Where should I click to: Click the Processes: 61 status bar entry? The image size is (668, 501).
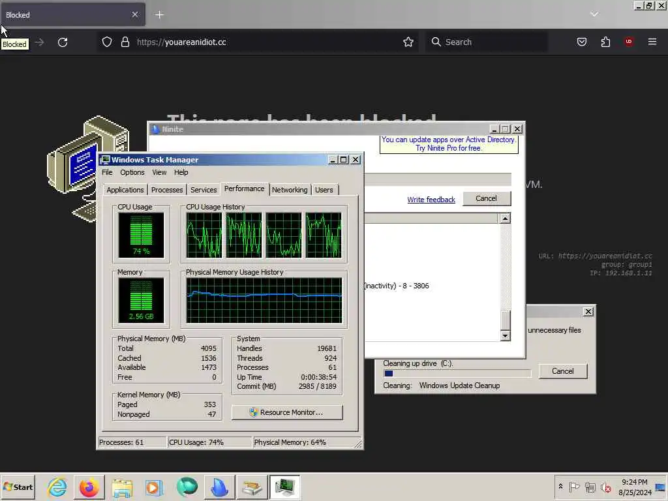point(132,442)
